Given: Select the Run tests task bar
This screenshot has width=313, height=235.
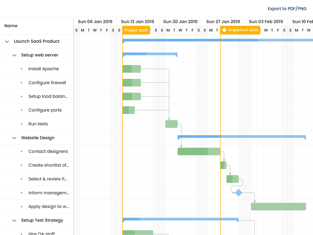Looking at the screenshot, I should (171, 124).
